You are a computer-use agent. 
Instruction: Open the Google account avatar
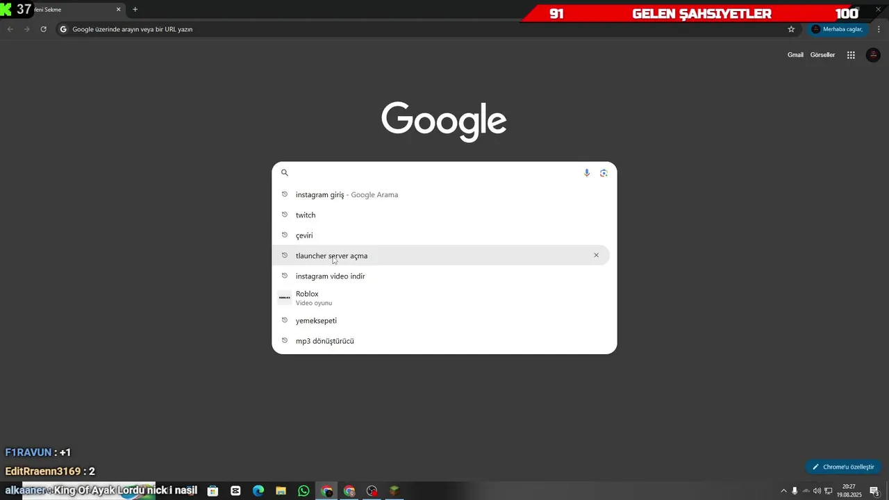coord(873,55)
